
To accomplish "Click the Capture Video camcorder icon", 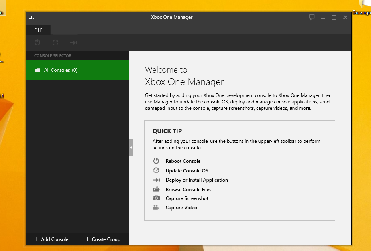I will [x=156, y=207].
